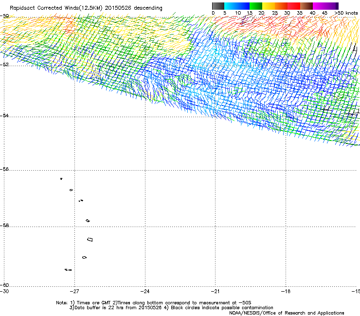Click the '-56' latitude axis label

[x=4, y=169]
